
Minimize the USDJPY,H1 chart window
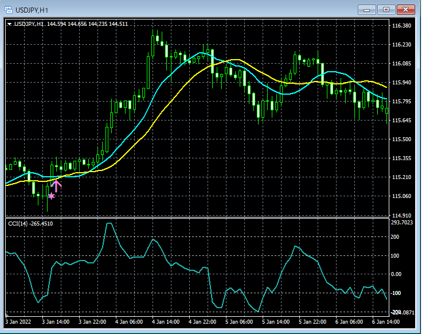click(x=368, y=9)
